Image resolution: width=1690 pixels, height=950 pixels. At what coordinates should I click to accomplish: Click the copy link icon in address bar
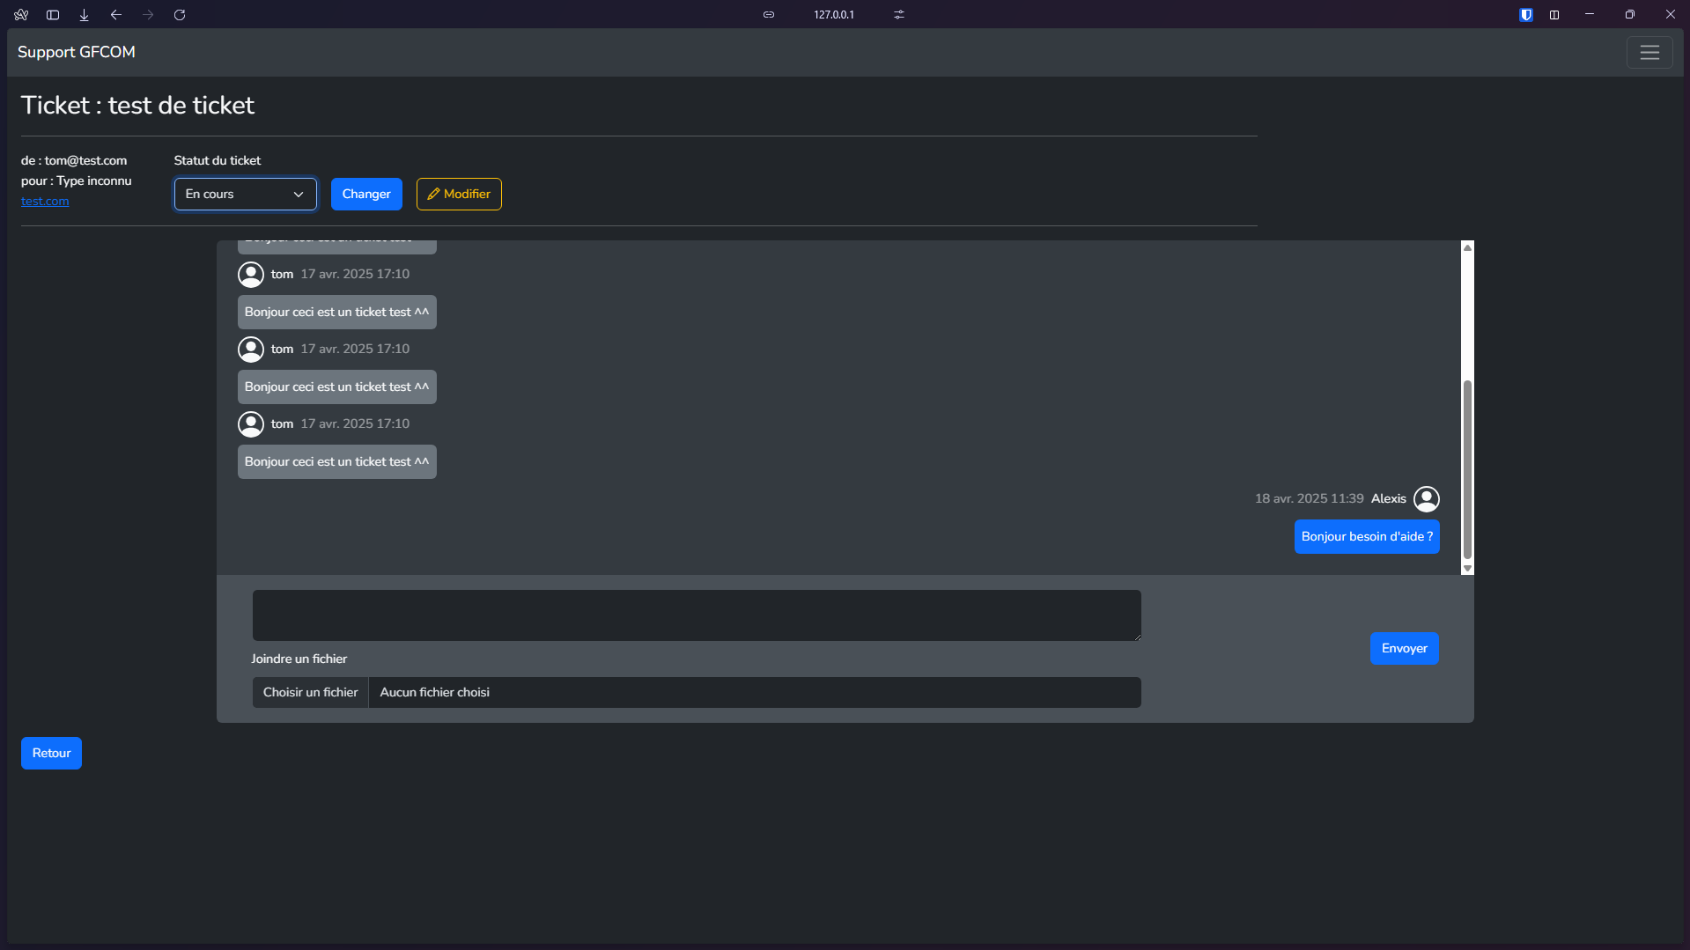tap(769, 15)
